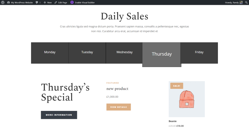Viewport: 249px width, 129px height.
Task: Open the comments bubble icon
Action: [x=37, y=3]
